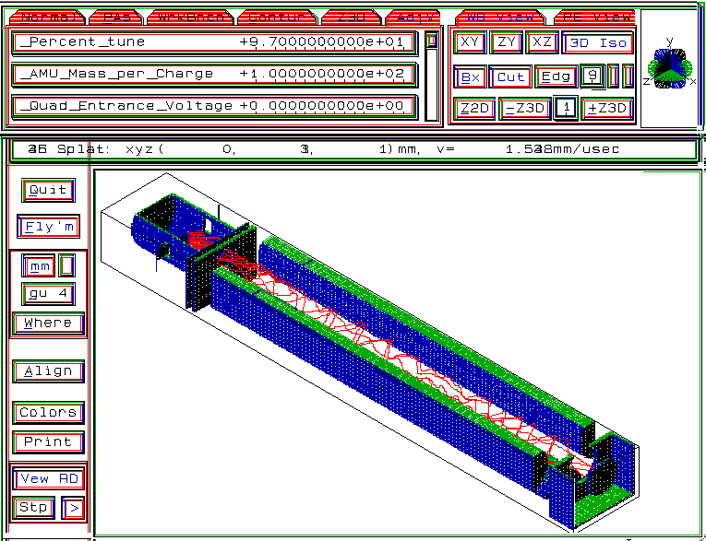Click the Z2D zoom button
The height and width of the screenshot is (541, 706).
click(x=474, y=109)
